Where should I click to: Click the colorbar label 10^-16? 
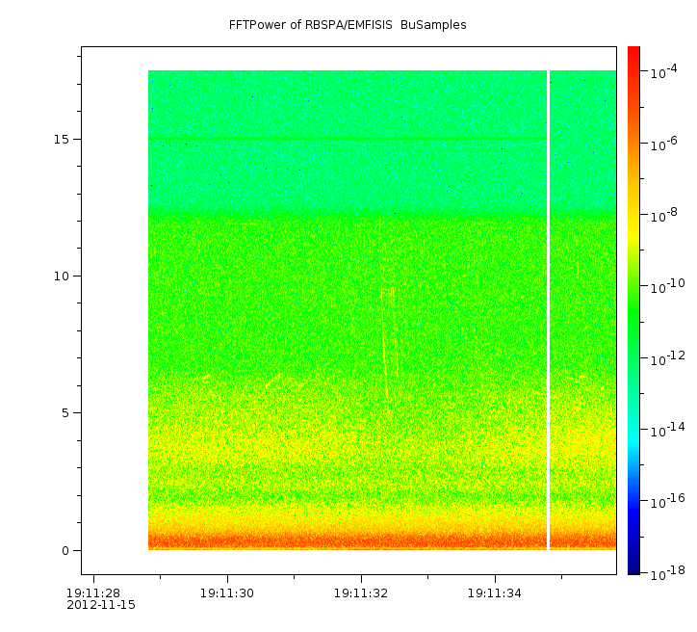tap(667, 502)
